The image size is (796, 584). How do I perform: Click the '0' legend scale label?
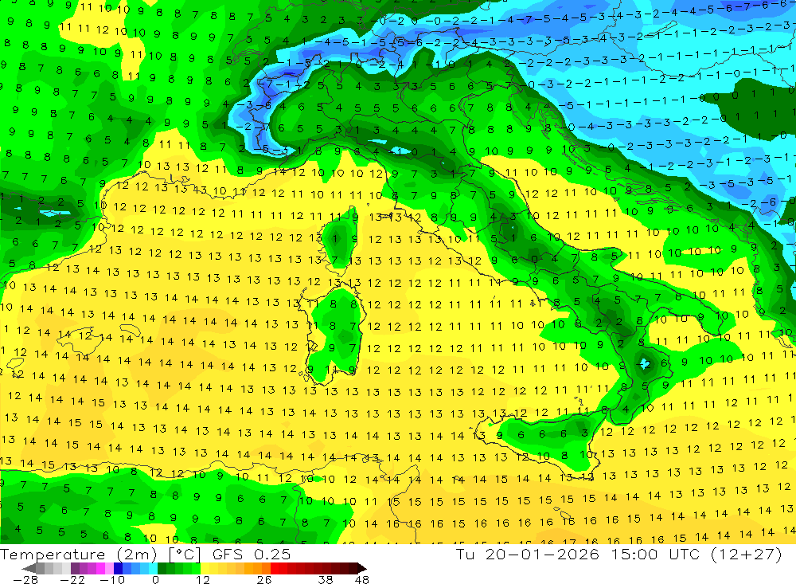tap(155, 579)
